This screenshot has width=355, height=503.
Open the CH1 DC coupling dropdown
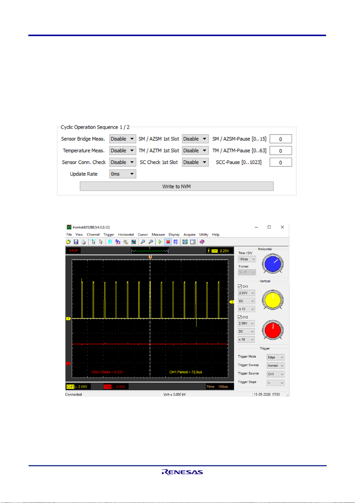[x=247, y=301]
